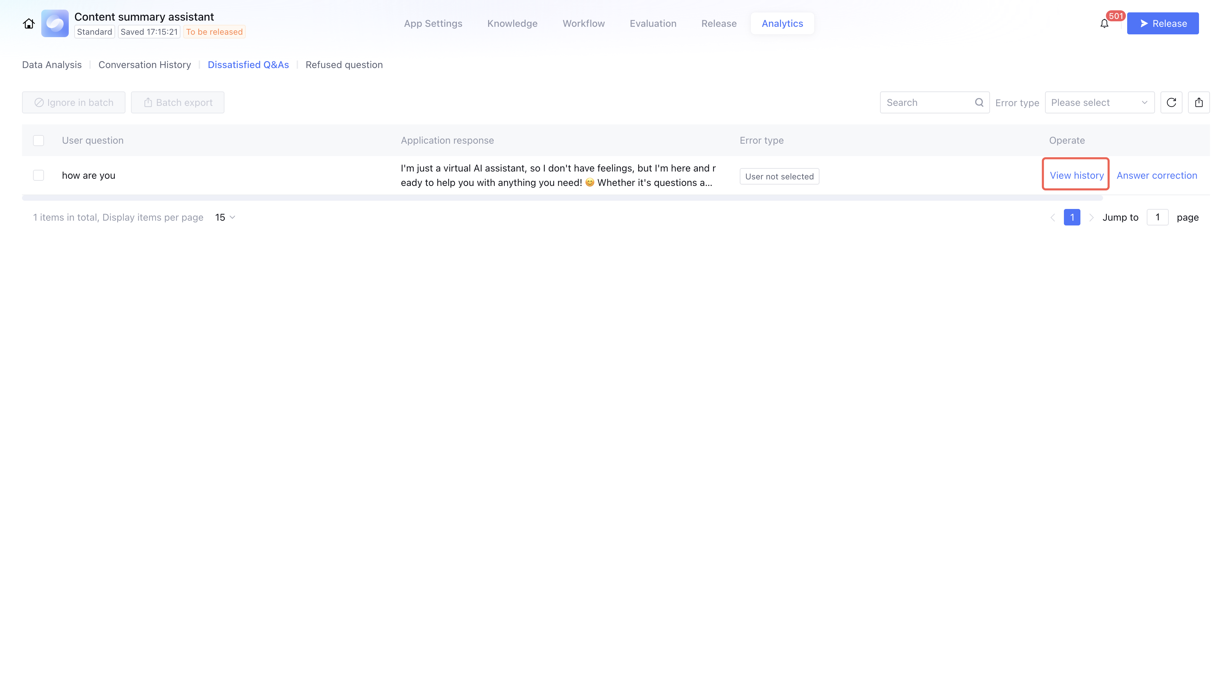1232x686 pixels.
Task: Click the refresh icon button
Action: (1171, 102)
